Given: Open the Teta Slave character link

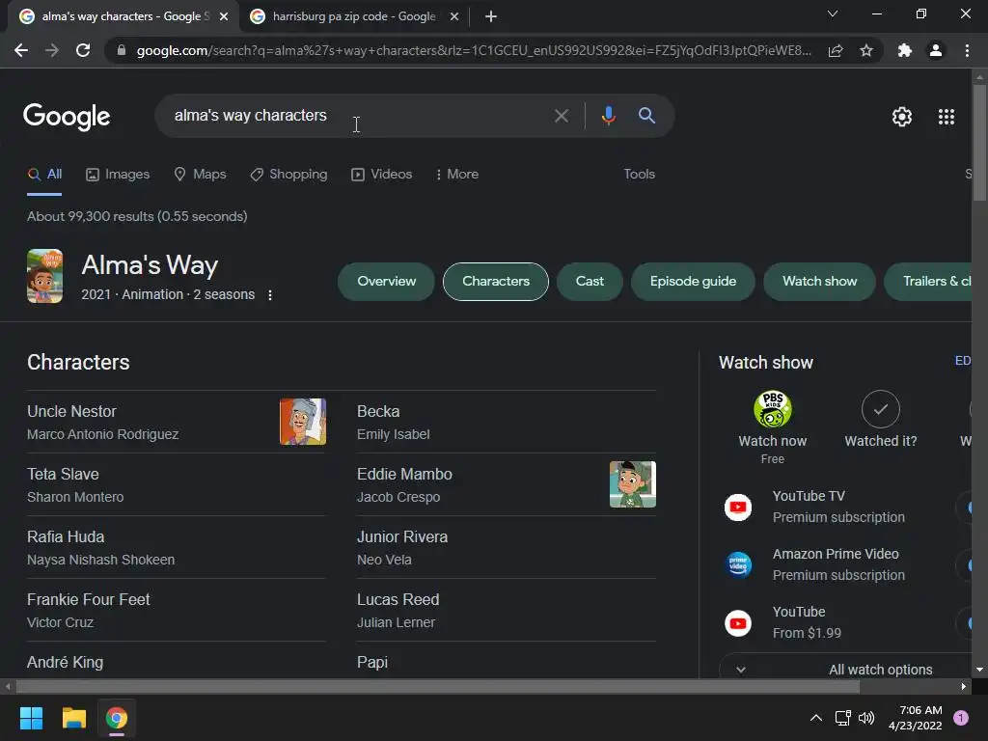Looking at the screenshot, I should coord(63,475).
